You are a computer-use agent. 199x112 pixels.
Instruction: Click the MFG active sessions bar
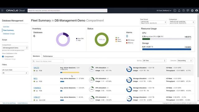[x=62, y=82]
